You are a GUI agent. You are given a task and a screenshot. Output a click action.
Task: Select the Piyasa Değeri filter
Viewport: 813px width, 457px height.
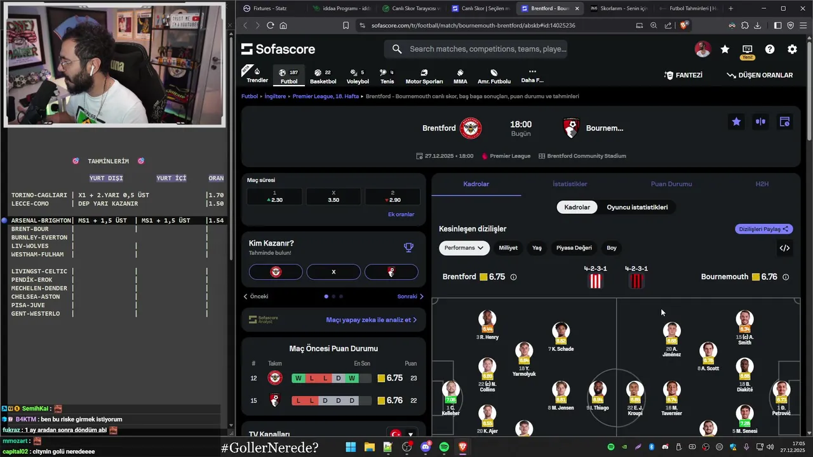point(574,248)
